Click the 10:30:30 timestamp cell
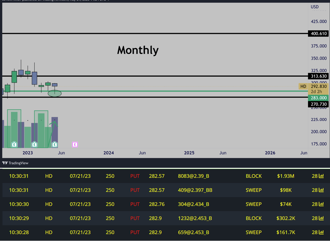The width and height of the screenshot is (330, 241). point(19,204)
